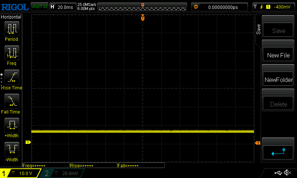The image size is (297, 178).
Task: Click the waveform memory overview bar
Action: coord(142,7)
